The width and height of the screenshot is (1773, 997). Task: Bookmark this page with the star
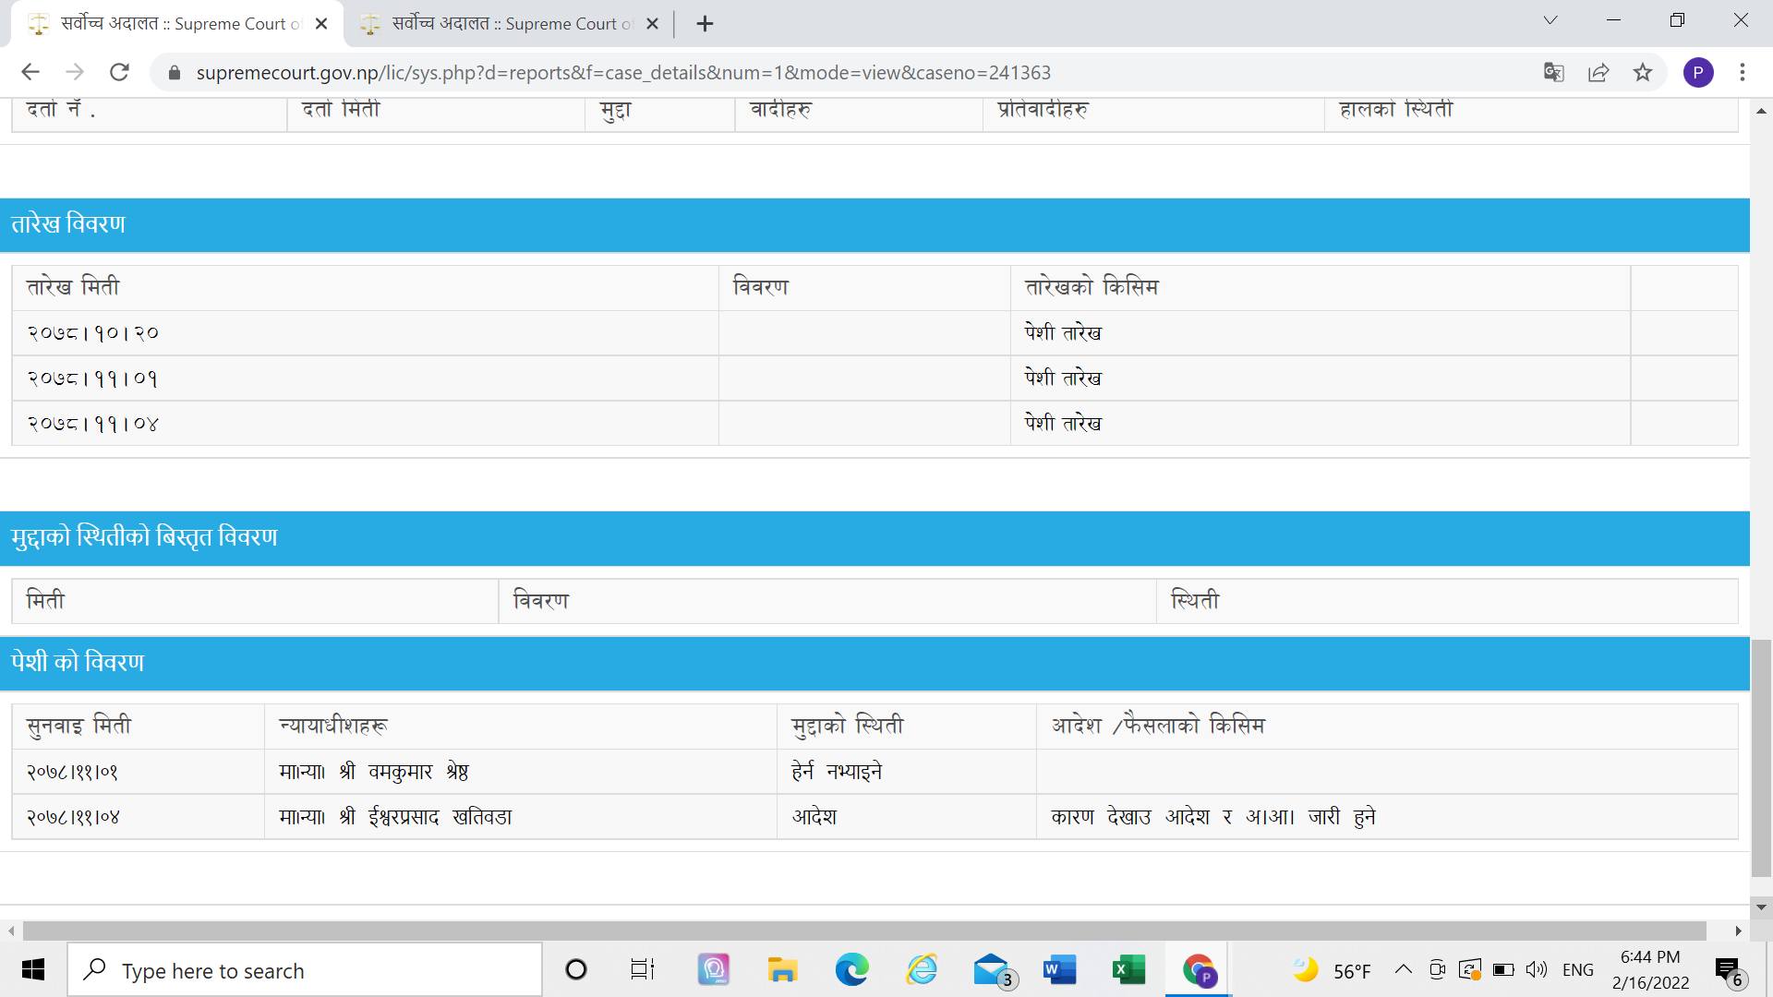point(1643,72)
